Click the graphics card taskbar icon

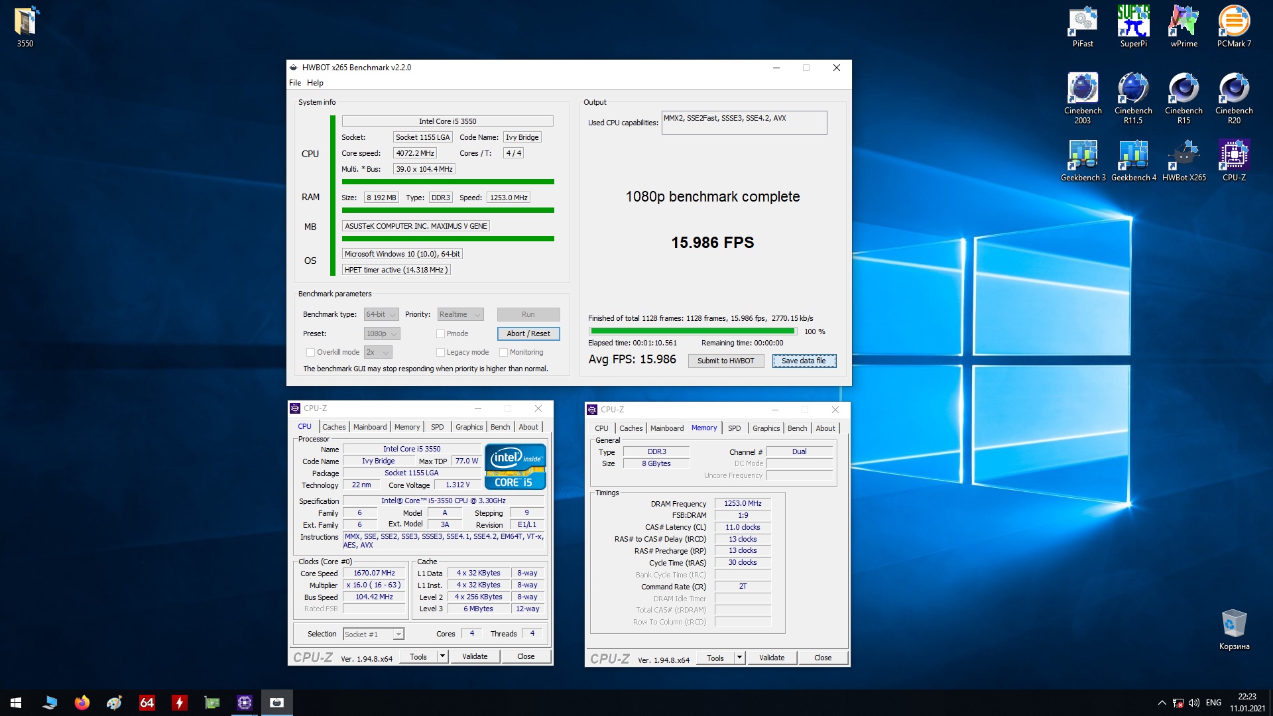coord(212,703)
